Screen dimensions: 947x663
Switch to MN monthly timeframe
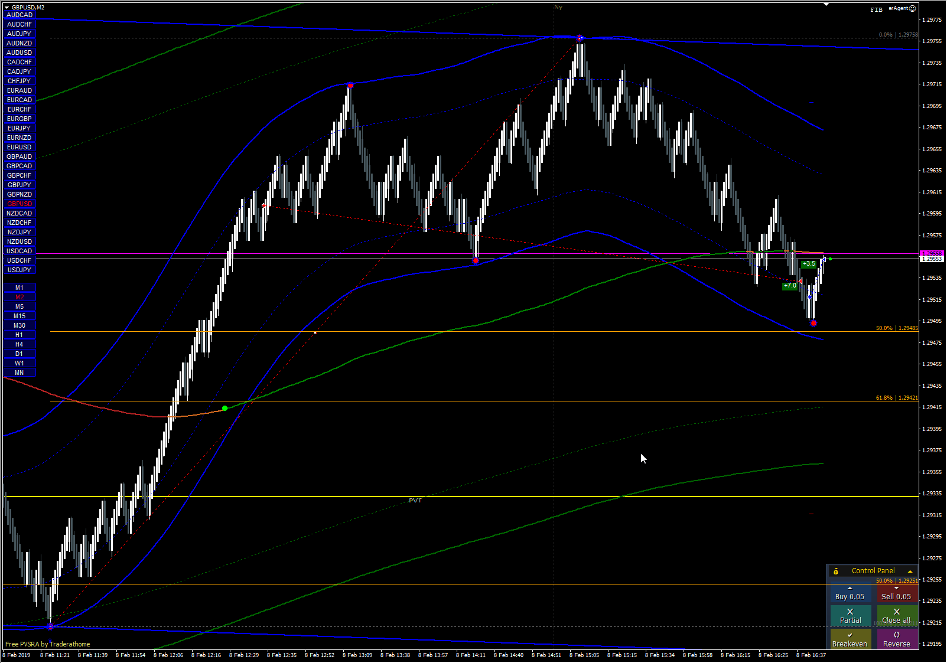[19, 373]
